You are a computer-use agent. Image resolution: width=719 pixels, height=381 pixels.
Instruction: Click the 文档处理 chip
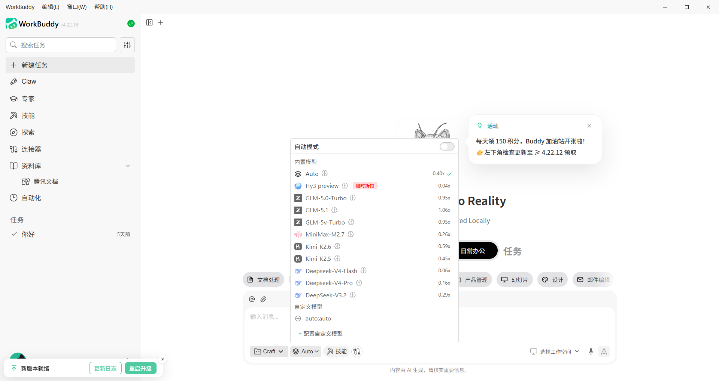(x=264, y=280)
